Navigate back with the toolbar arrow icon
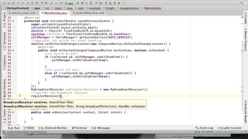248x139 pixels. 52,3
